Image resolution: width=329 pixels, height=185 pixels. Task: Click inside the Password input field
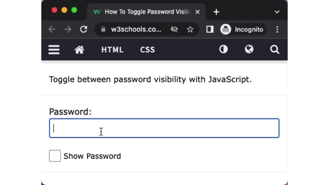(164, 128)
